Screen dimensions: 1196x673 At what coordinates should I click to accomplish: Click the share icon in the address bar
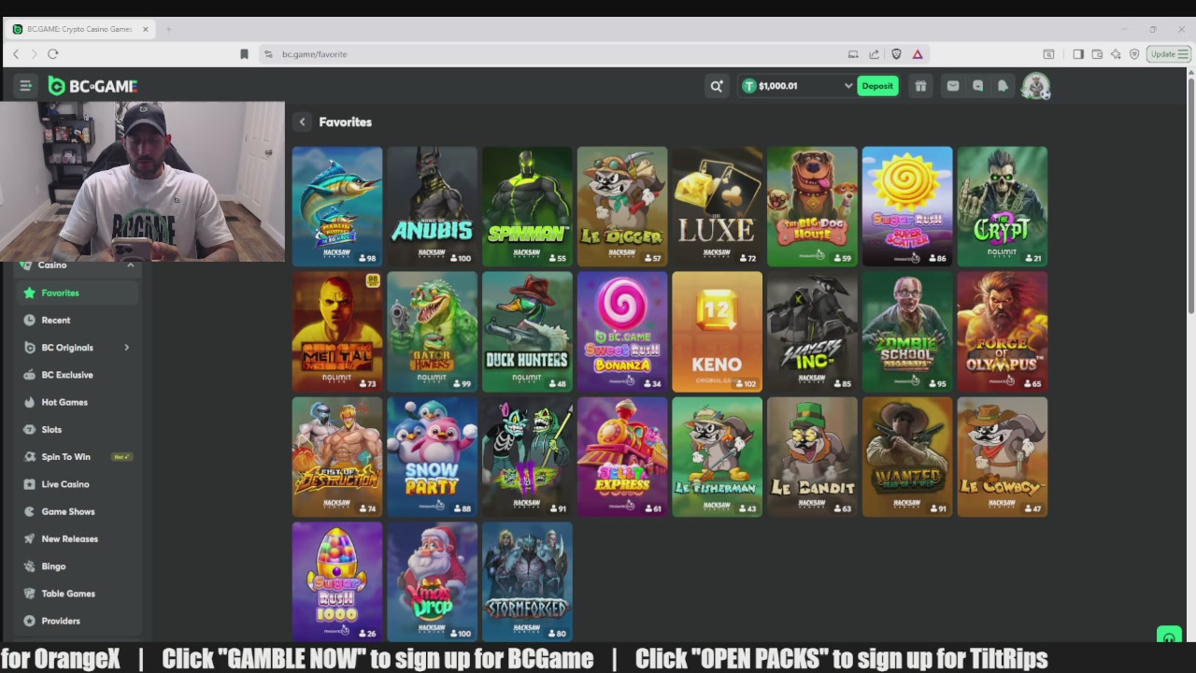(x=874, y=54)
